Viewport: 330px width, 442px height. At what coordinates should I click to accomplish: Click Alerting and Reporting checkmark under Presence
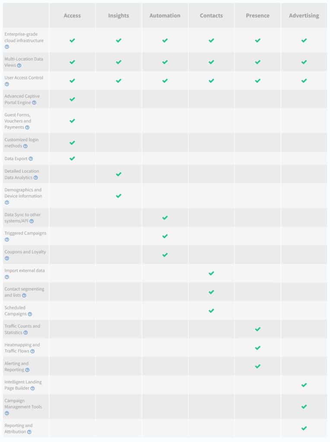pos(257,366)
